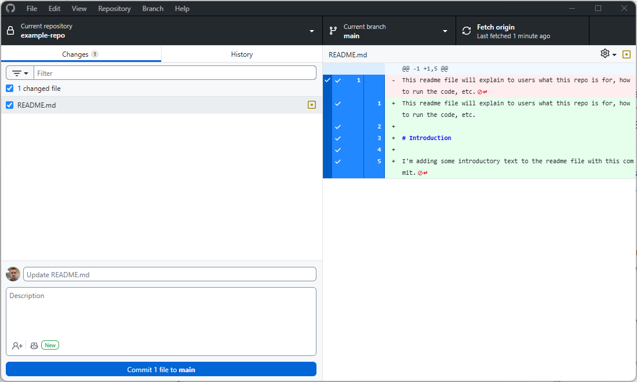
Task: Toggle selection of added line 3 in diff
Action: (338, 138)
